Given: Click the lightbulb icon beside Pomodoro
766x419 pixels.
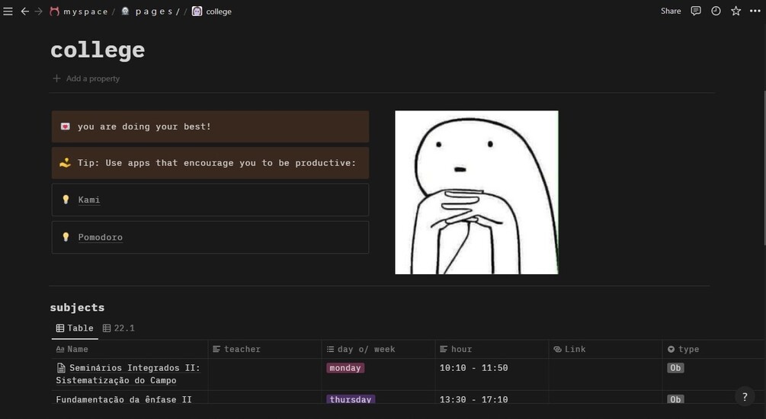Looking at the screenshot, I should click(66, 237).
